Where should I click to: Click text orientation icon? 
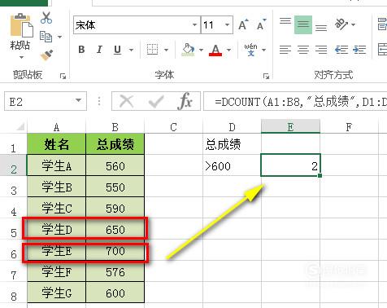point(341,24)
